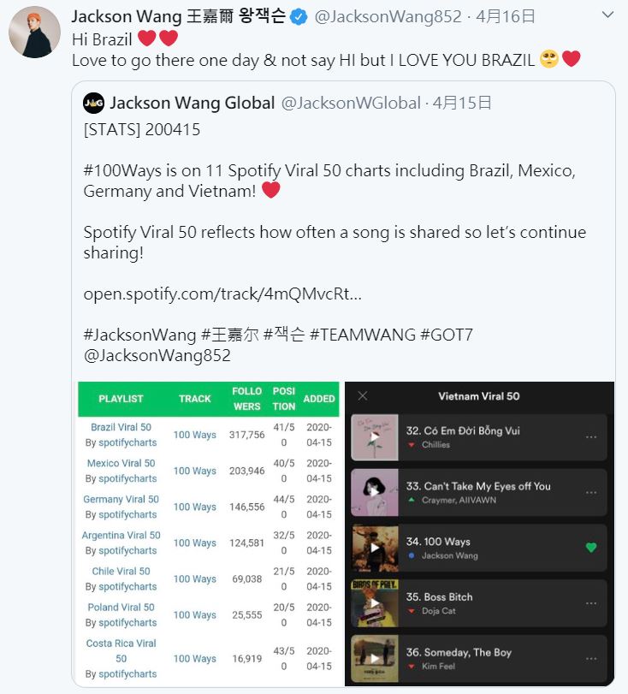Play Someday, The Boy thumbnail
628x694 pixels.
(375, 659)
